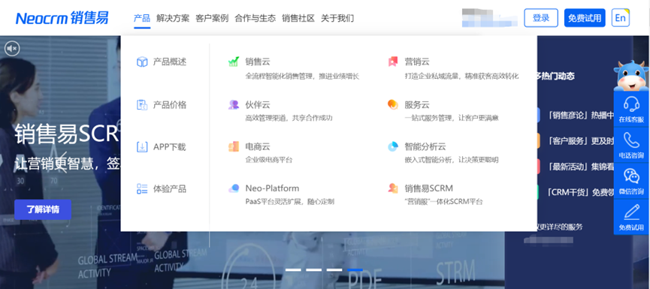Unmute the video with the speaker icon
The image size is (650, 289).
tap(12, 49)
